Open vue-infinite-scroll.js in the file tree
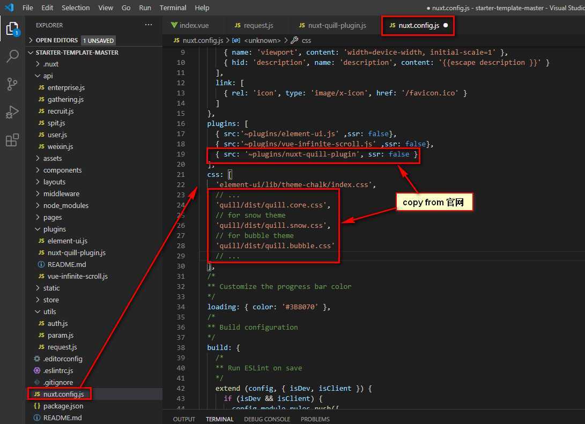This screenshot has height=424, width=585. pyautogui.click(x=78, y=277)
